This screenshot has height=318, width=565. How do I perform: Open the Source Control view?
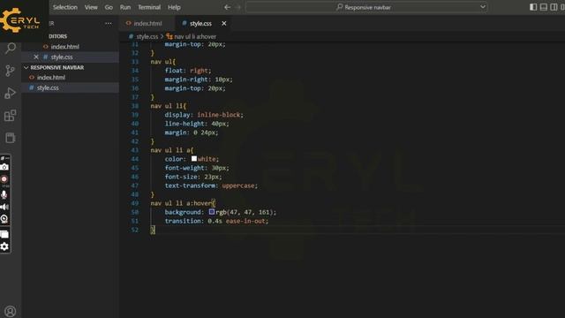click(x=11, y=71)
